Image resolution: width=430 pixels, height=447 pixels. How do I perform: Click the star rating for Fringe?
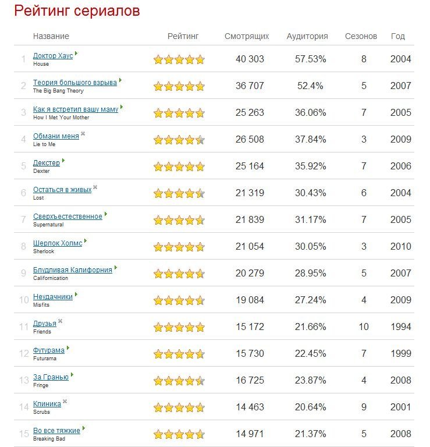(x=179, y=381)
